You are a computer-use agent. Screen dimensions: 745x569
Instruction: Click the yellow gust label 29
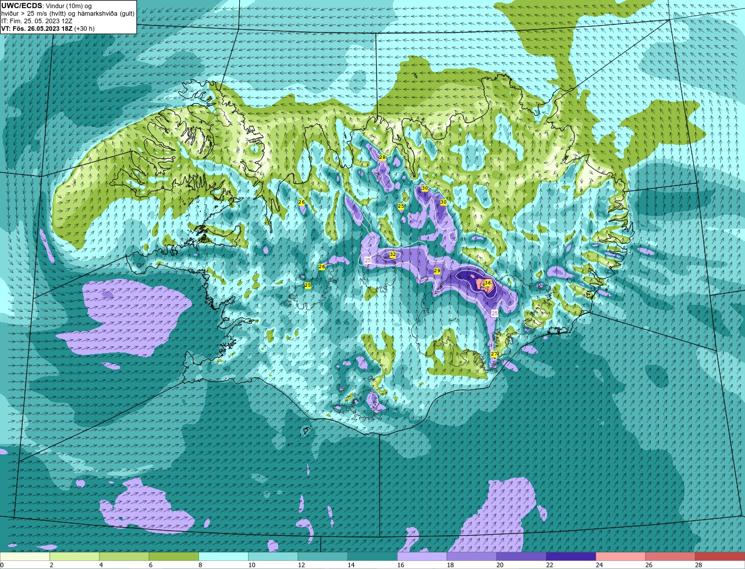(x=437, y=271)
